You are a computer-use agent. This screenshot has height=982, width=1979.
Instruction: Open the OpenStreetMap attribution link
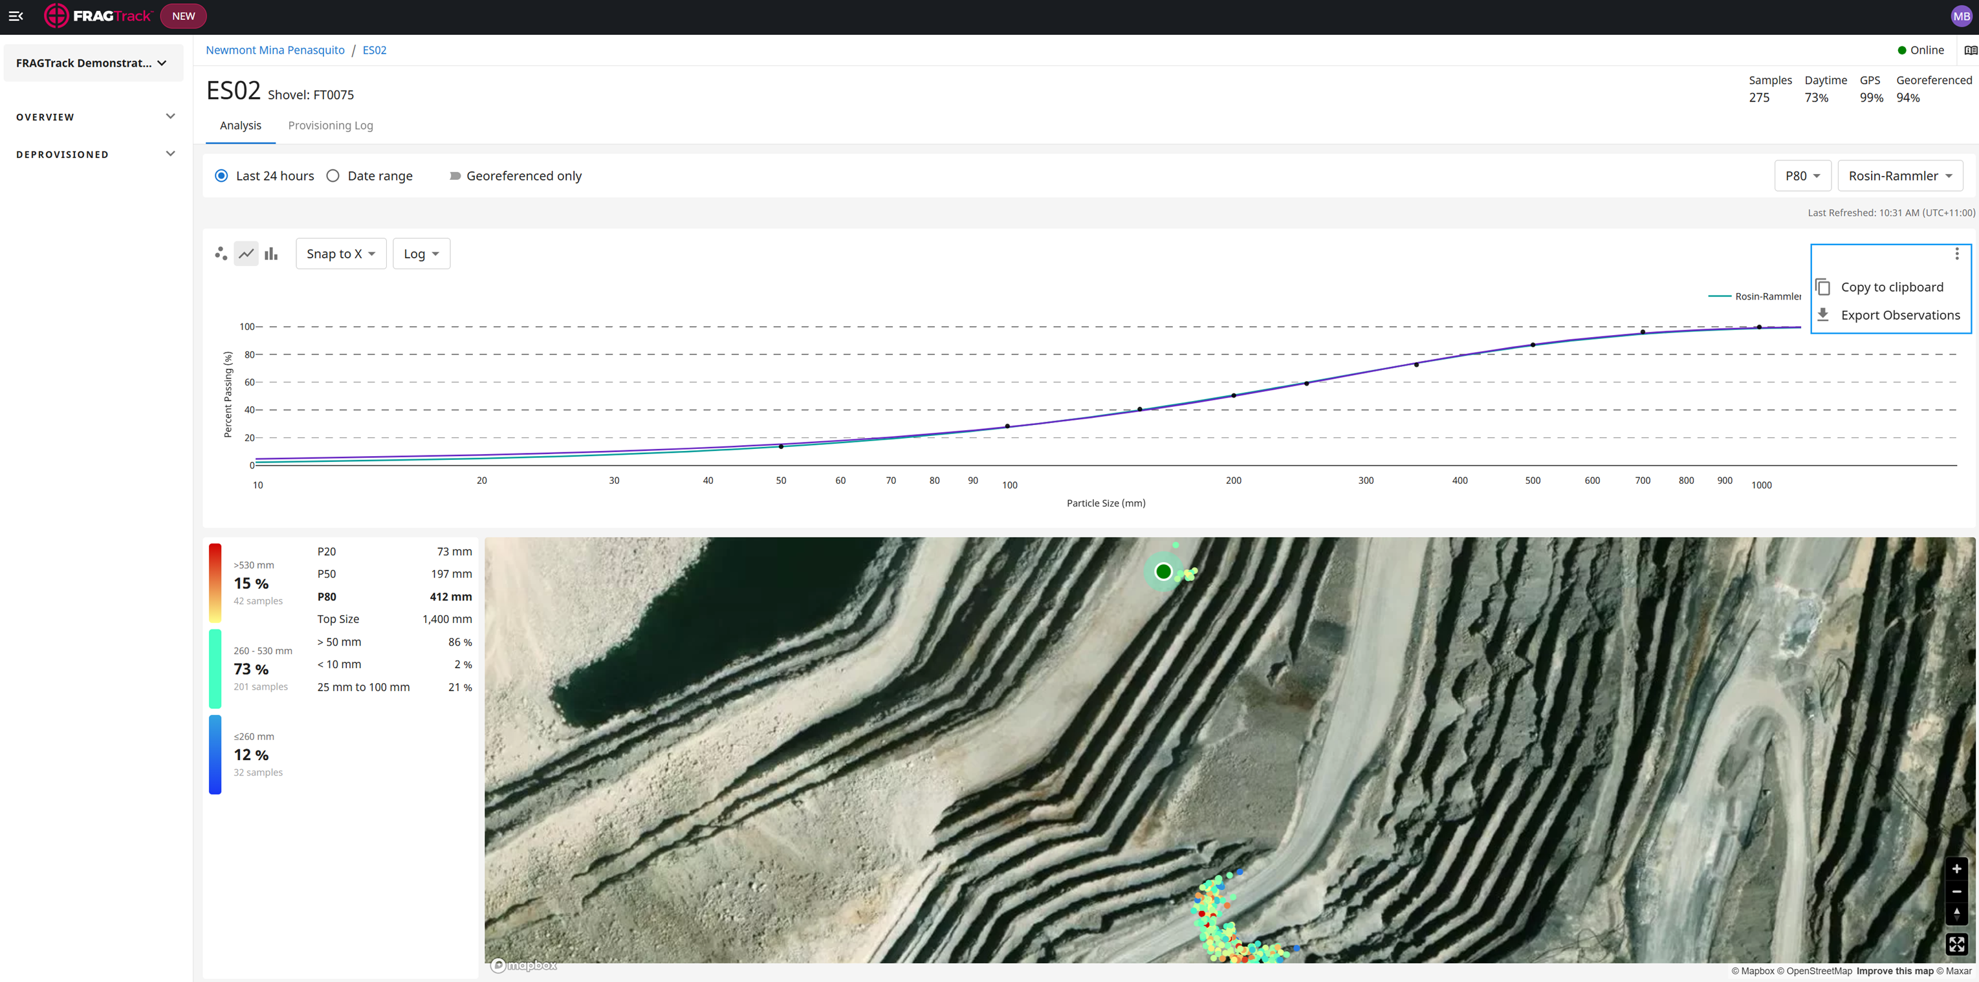point(1814,970)
